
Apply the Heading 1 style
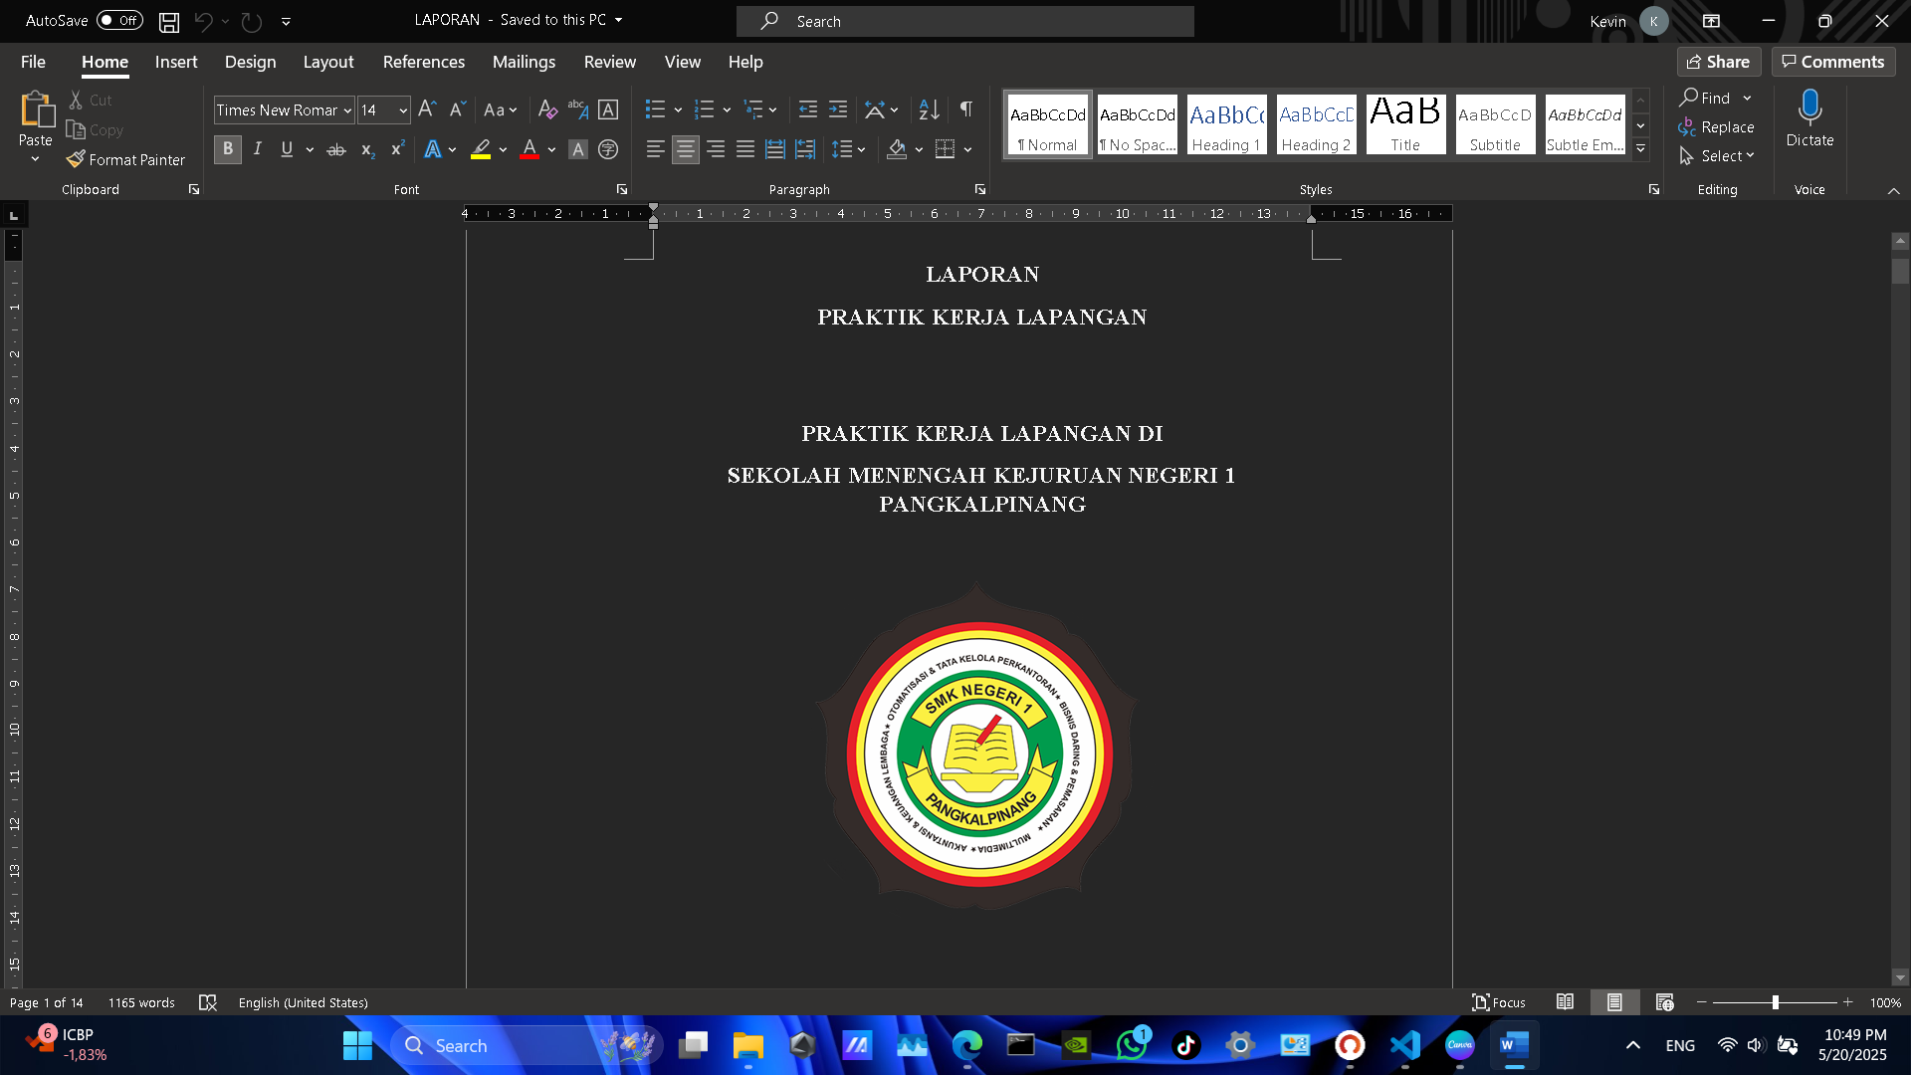(1226, 124)
